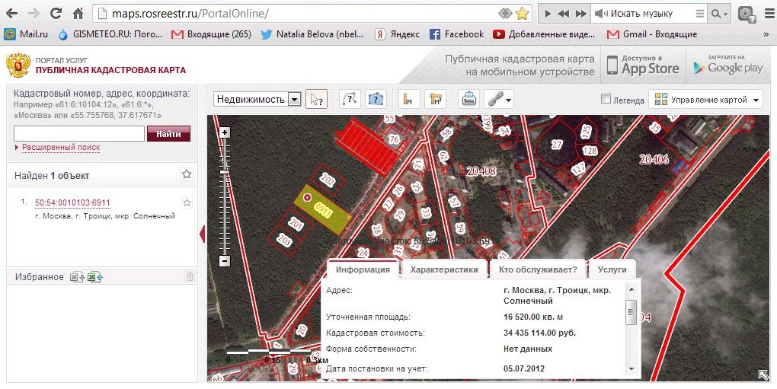Activate the measure area tool
This screenshot has height=389, width=777.
pyautogui.click(x=436, y=100)
